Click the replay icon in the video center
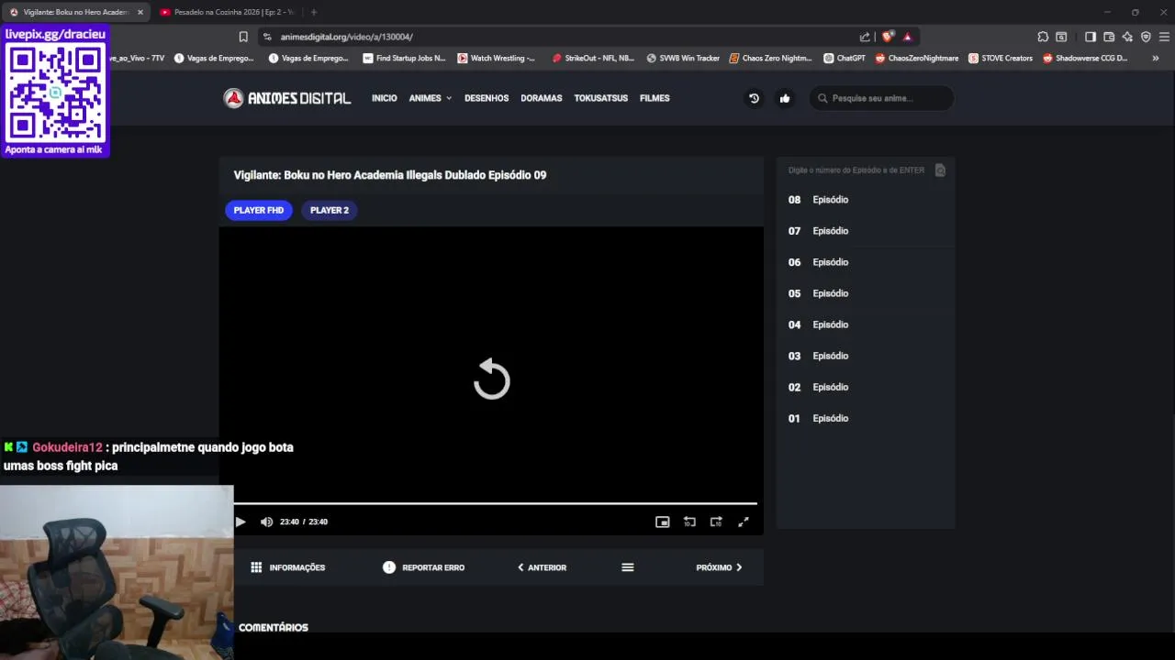The height and width of the screenshot is (660, 1175). (x=492, y=379)
